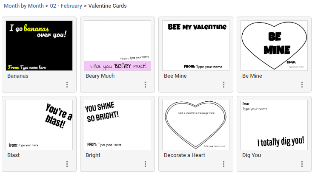Open the You're a blast thumbnail
This screenshot has width=315, height=174.
point(39,125)
